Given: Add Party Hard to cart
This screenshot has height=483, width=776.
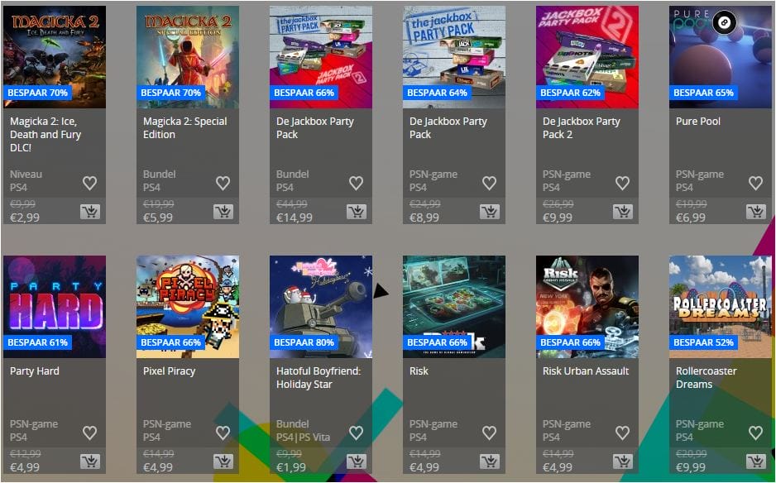Looking at the screenshot, I should [90, 461].
